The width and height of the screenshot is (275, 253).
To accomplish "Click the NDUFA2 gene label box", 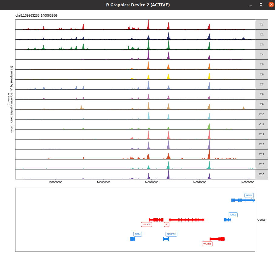I will 171,234.
